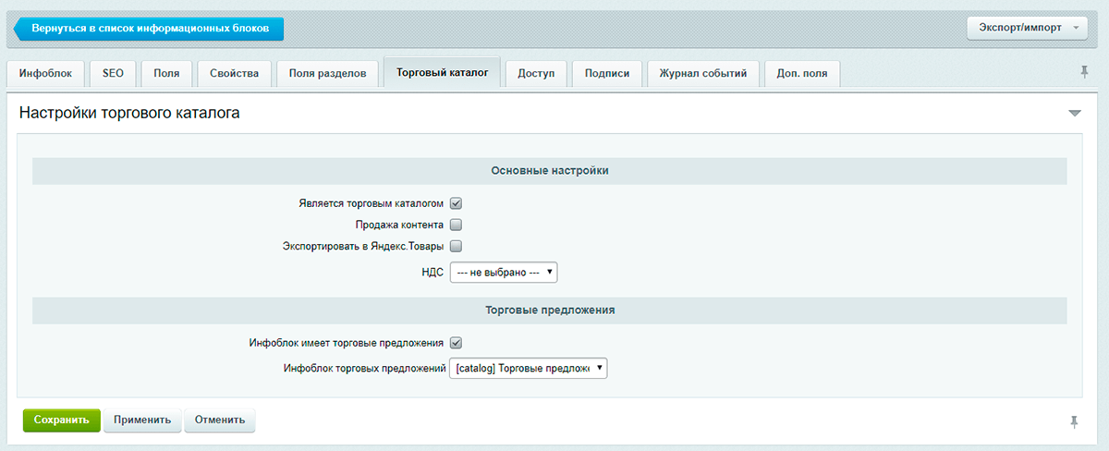Collapse the Настройки торгового каталога section
The width and height of the screenshot is (1109, 451).
[x=1074, y=114]
